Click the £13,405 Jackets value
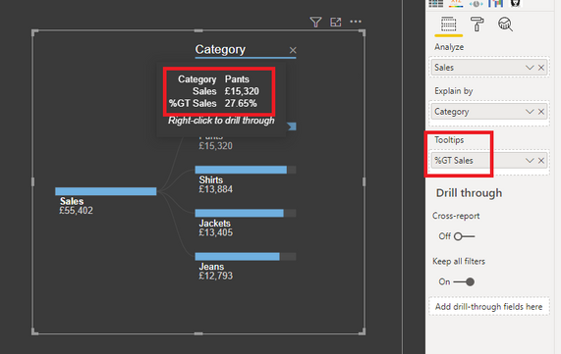 click(x=216, y=232)
